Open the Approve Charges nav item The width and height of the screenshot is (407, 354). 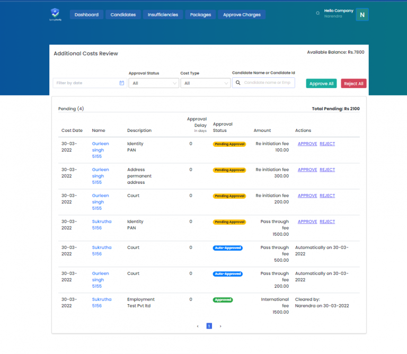(x=242, y=15)
